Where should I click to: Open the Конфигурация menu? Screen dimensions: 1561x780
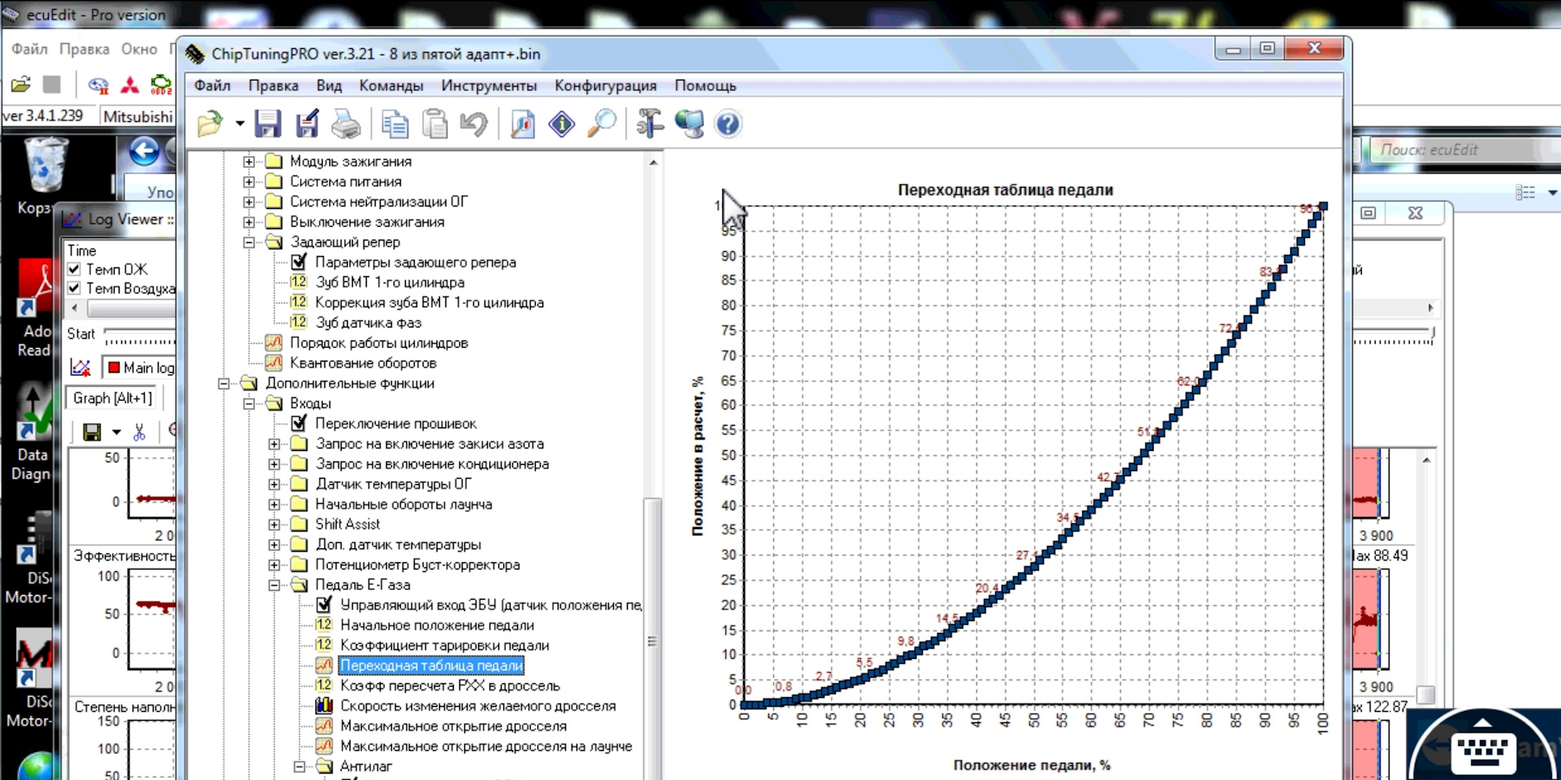click(605, 86)
